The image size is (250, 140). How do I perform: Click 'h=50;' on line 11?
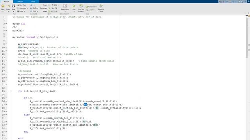tap(21, 51)
